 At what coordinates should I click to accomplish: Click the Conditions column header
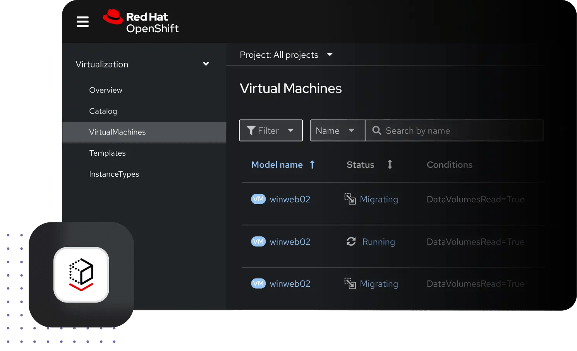[450, 165]
